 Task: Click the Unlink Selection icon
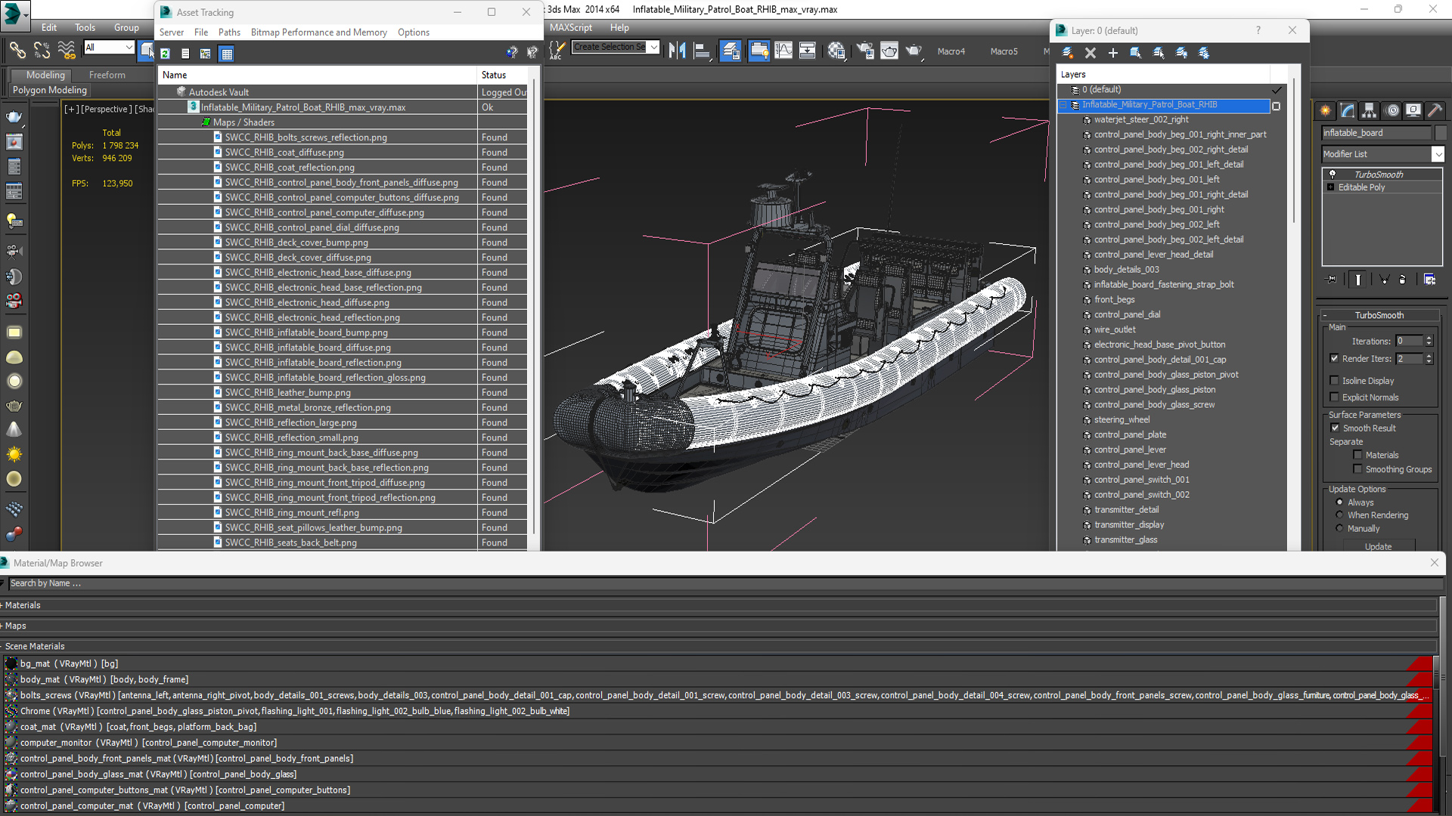pyautogui.click(x=42, y=51)
